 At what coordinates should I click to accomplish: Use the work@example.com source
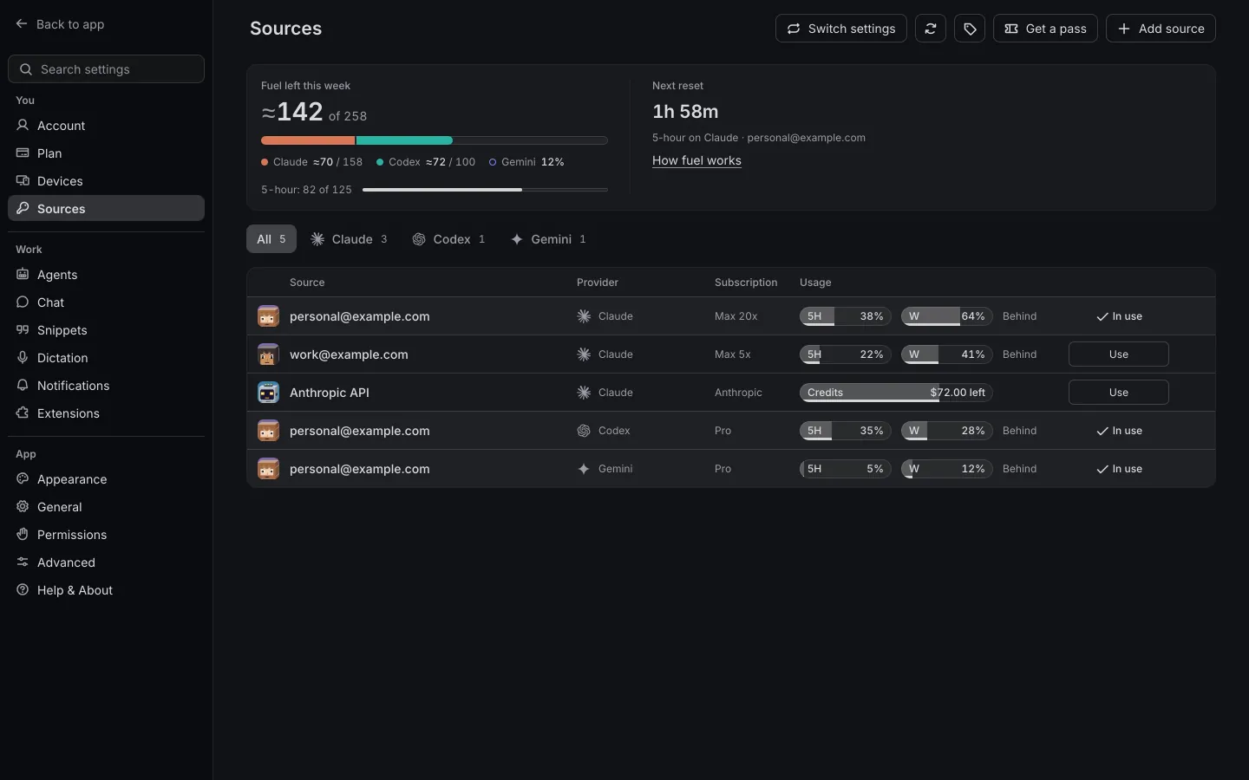1119,354
